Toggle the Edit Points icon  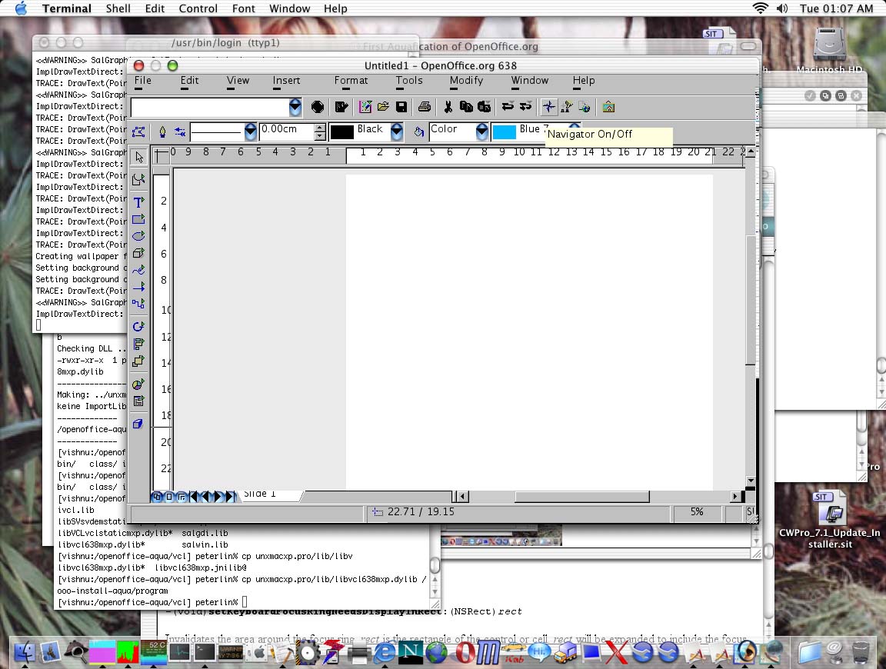click(x=138, y=131)
